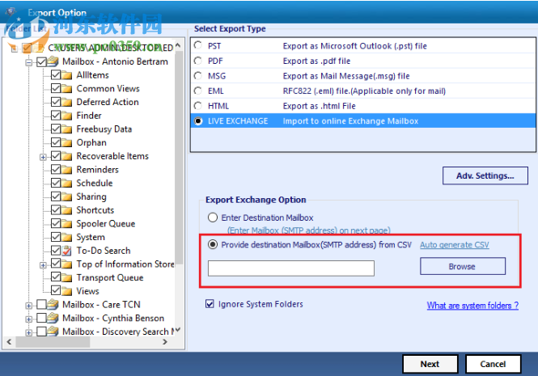Check Mailbox - Discovery Search checkbox
Viewport: 538px width, 376px height.
point(41,332)
